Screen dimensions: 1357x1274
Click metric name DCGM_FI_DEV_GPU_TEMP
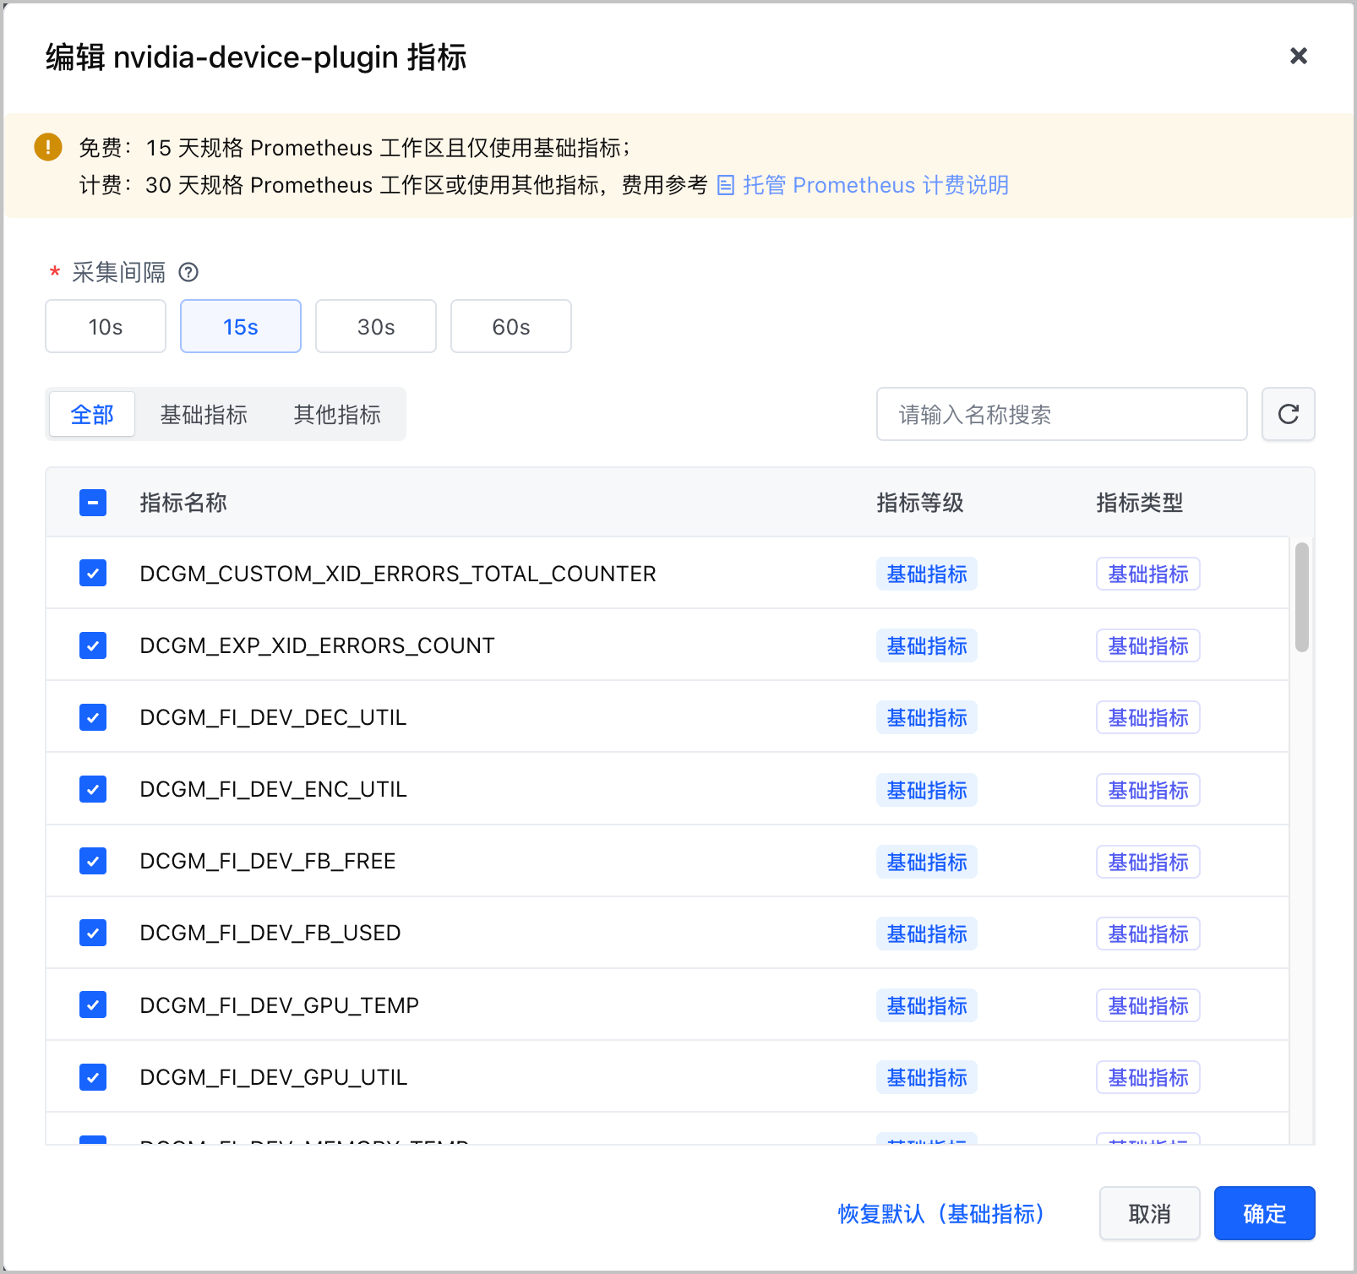(280, 1005)
